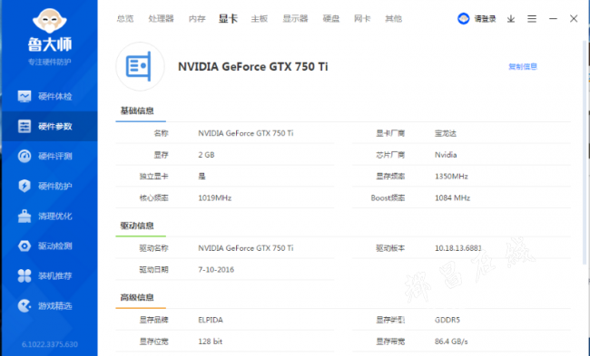Click the 显存位宽 value 128 bit
The height and width of the screenshot is (356, 590).
210,342
